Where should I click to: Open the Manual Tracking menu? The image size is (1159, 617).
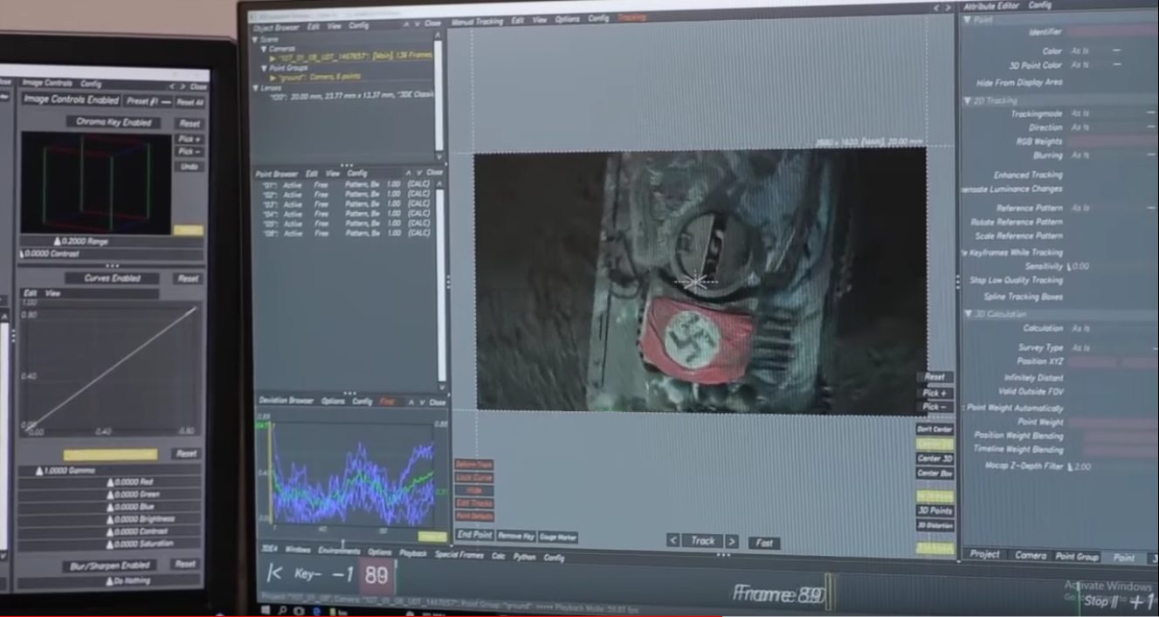tap(477, 21)
